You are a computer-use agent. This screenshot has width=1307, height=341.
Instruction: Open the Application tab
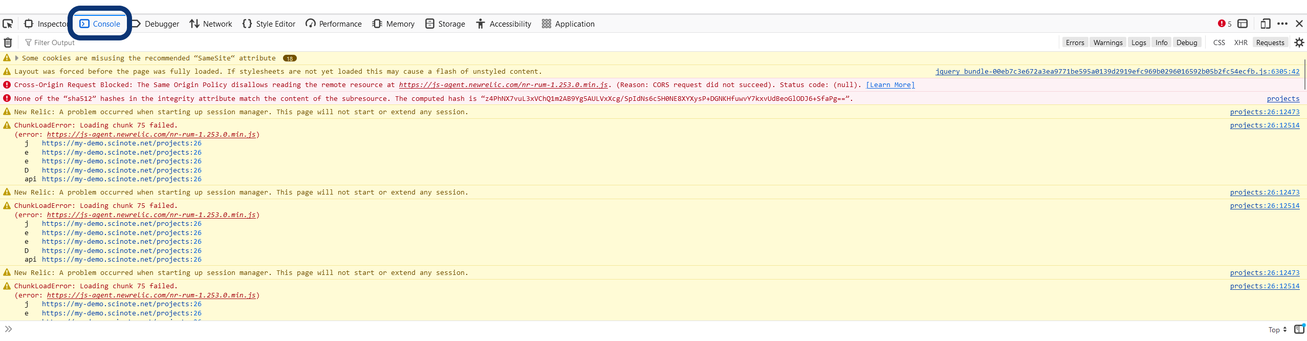click(568, 24)
